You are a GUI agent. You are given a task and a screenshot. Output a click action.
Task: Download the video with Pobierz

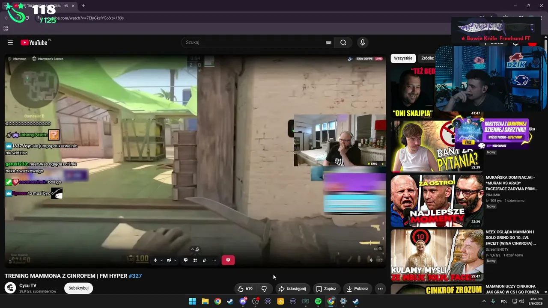(357, 289)
